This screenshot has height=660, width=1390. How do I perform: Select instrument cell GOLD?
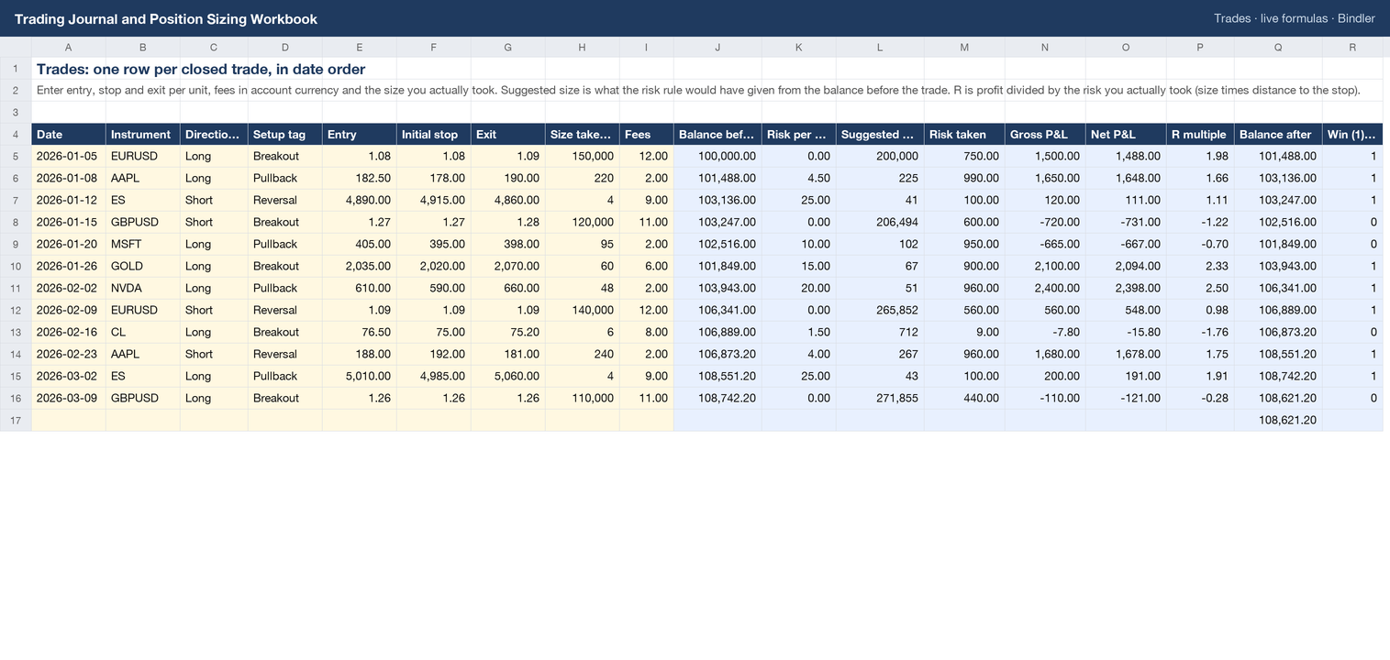click(x=142, y=266)
